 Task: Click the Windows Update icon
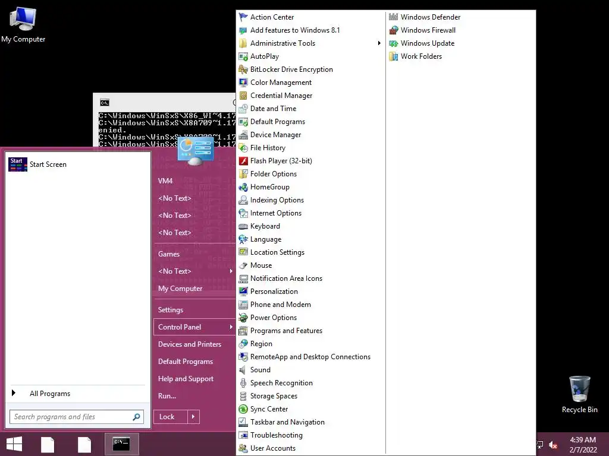click(394, 43)
